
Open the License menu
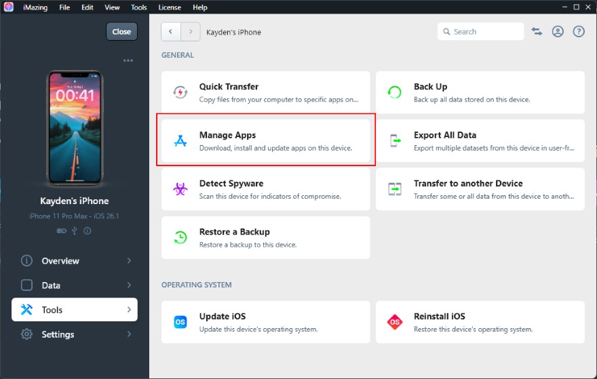coord(170,7)
